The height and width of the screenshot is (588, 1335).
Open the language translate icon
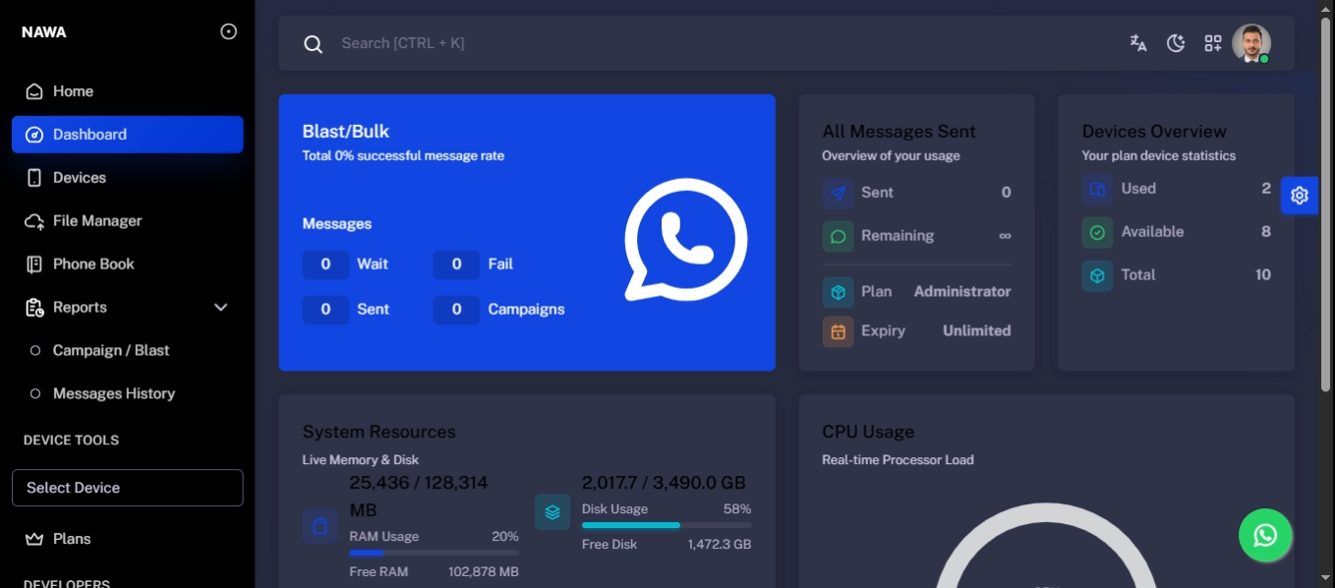(1138, 43)
